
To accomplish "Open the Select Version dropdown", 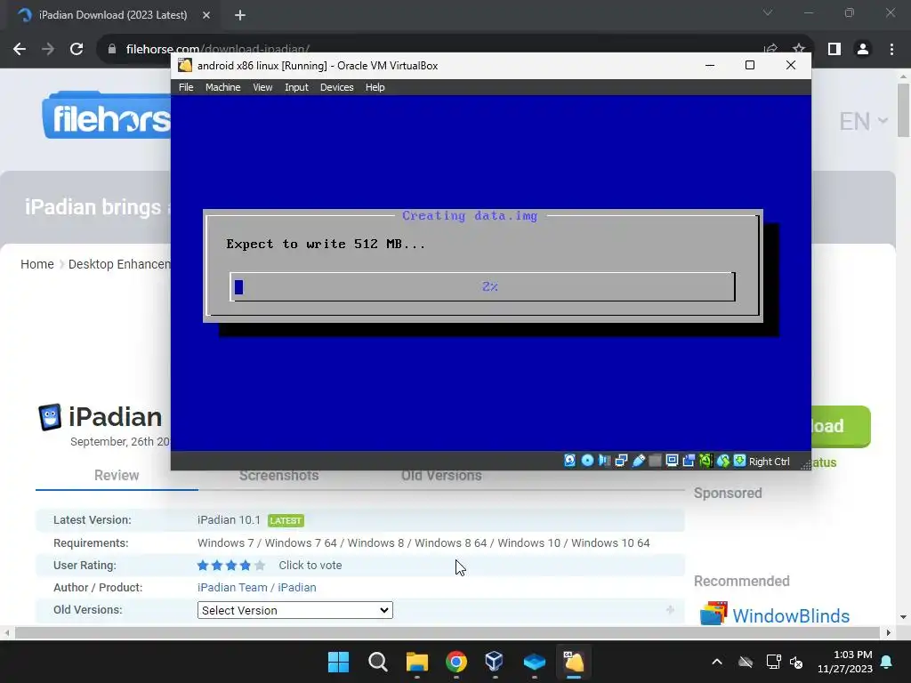I will 295,610.
